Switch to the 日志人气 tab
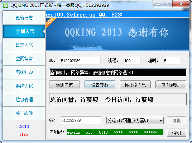Image resolution: width=192 pixels, height=143 pixels. pyautogui.click(x=24, y=45)
